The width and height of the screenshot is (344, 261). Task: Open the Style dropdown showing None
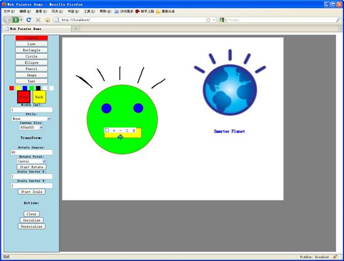(31, 119)
